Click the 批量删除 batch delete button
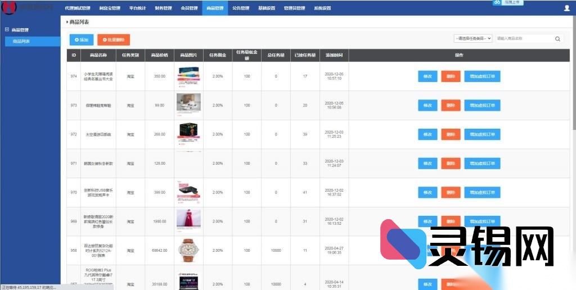The height and width of the screenshot is (290, 576). click(113, 39)
